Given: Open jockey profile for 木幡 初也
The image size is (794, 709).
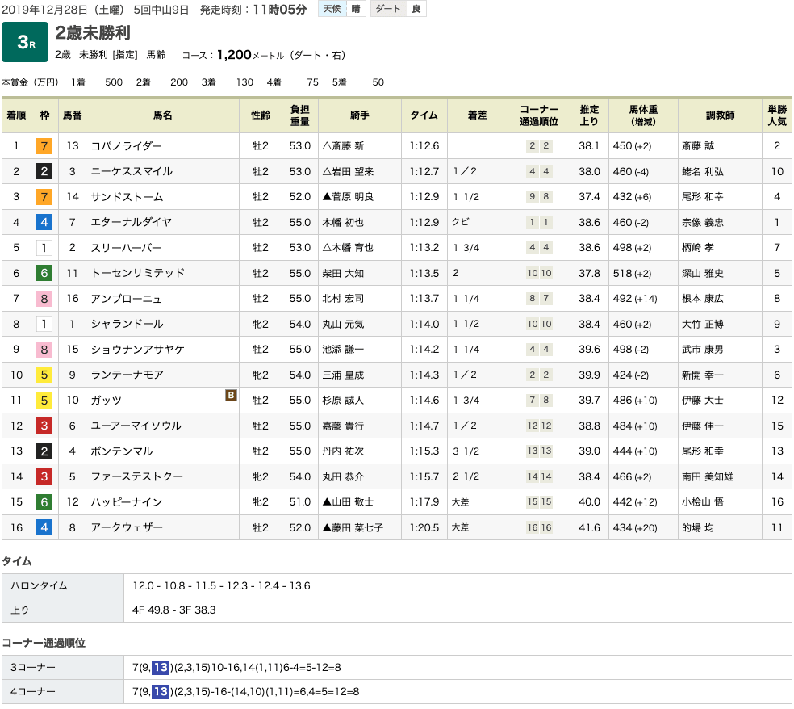Looking at the screenshot, I should pos(347,222).
